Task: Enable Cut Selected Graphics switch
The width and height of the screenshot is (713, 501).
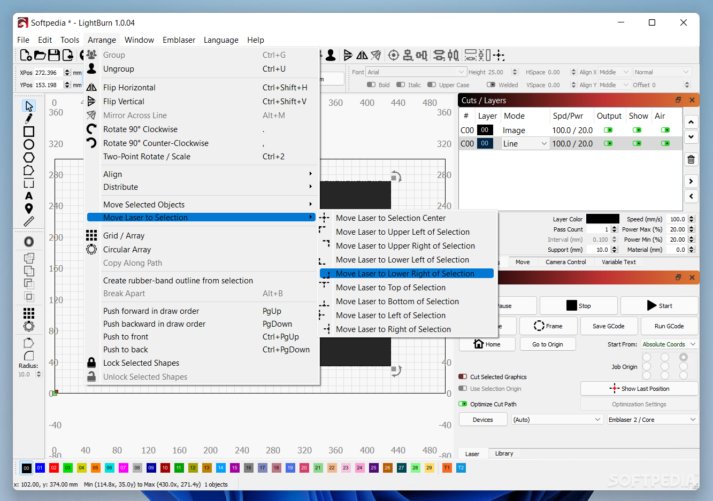Action: coord(463,376)
